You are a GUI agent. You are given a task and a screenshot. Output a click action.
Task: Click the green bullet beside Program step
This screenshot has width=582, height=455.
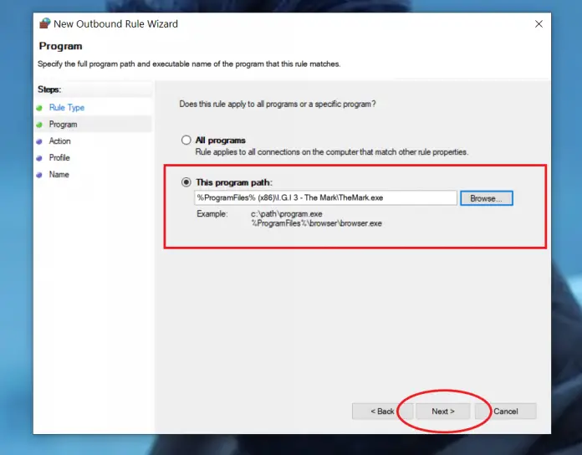pos(39,125)
